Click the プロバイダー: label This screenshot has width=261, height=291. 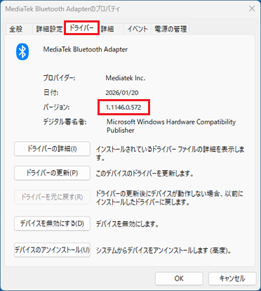tap(59, 78)
